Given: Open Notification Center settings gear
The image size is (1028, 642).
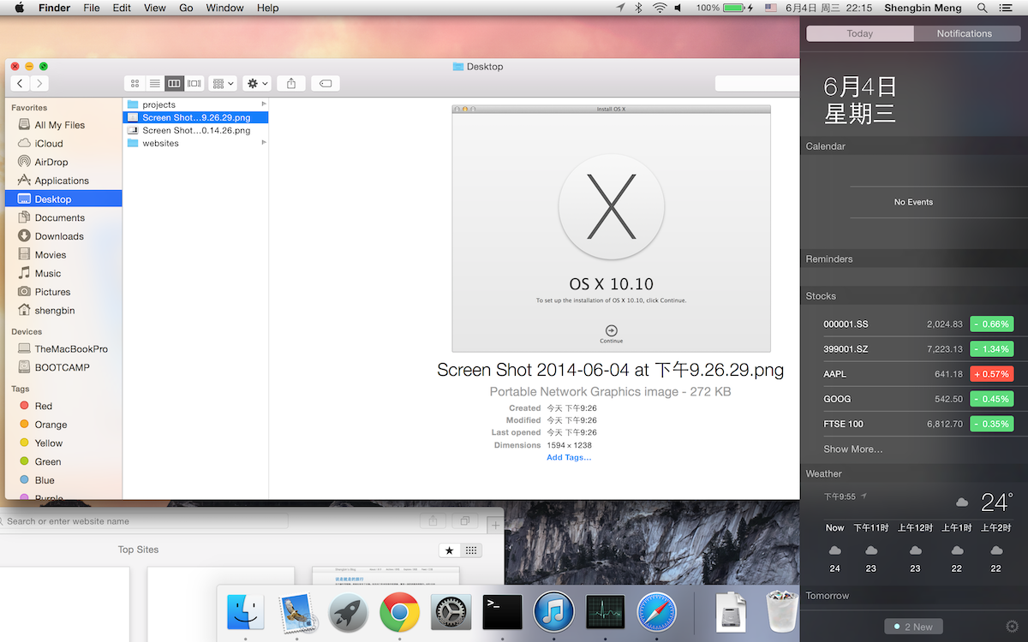Looking at the screenshot, I should (1012, 627).
